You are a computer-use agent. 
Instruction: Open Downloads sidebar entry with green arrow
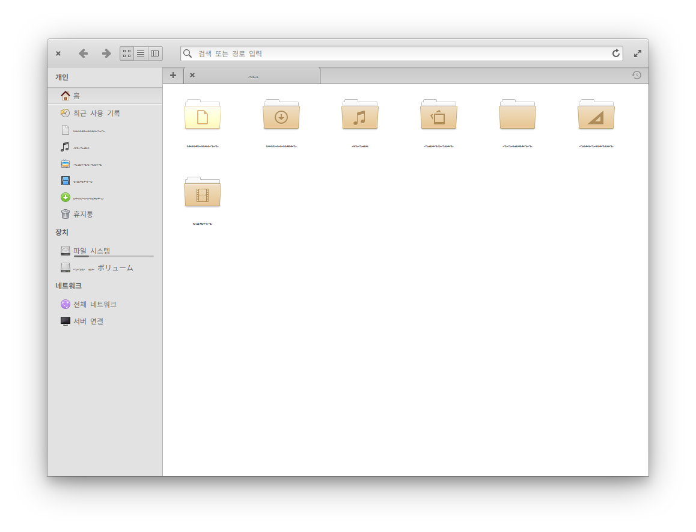point(105,198)
